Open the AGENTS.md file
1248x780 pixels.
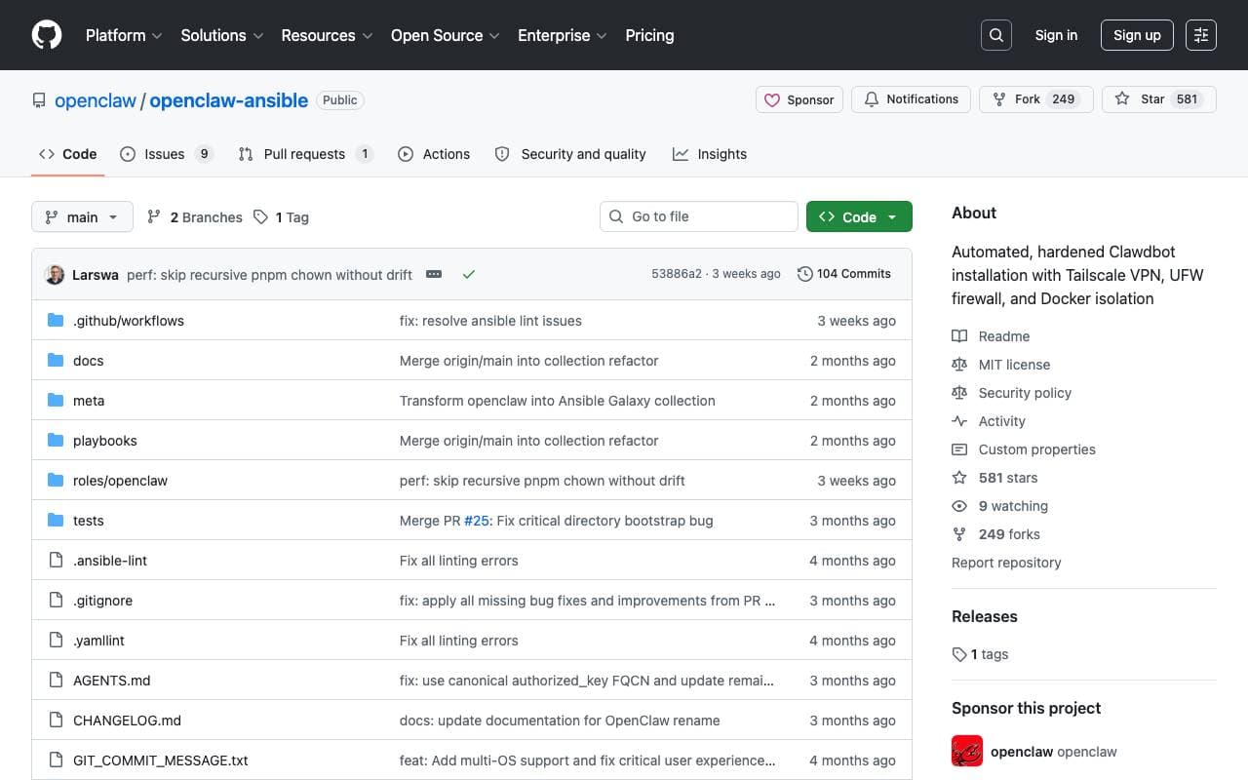click(x=112, y=681)
